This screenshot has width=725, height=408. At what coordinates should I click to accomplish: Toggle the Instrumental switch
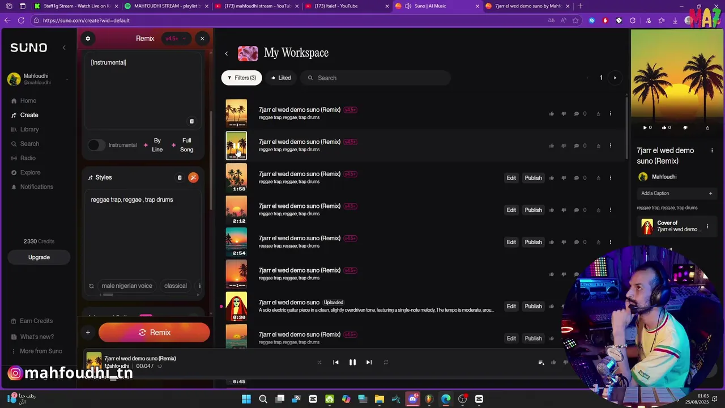96,145
